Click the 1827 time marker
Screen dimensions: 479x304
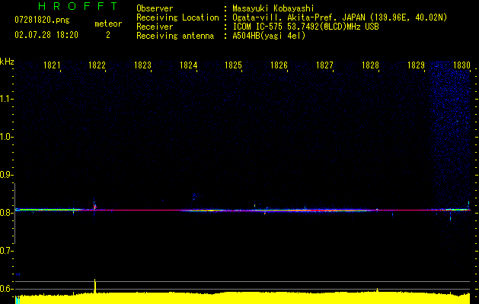click(324, 65)
